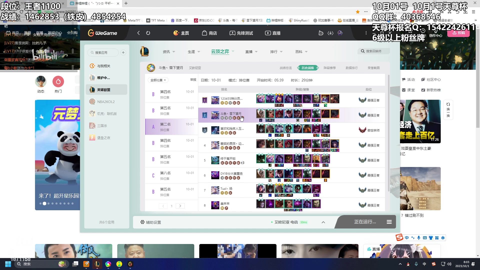This screenshot has height=270, width=480.
Task: Open WeGame 直播 tab in top bar
Action: coord(273,33)
